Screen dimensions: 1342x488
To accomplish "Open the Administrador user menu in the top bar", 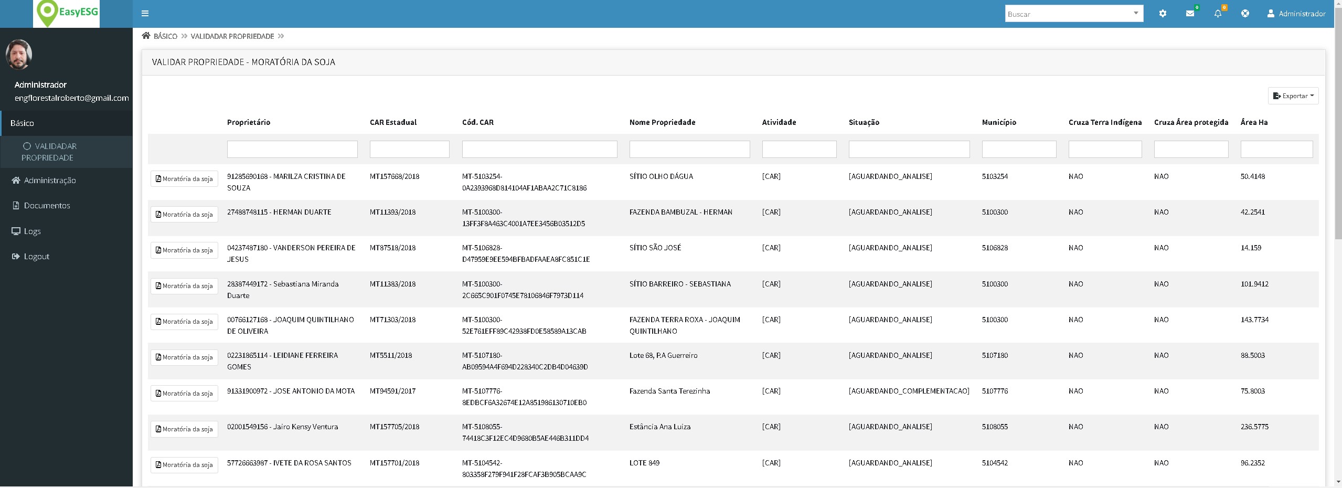I will click(x=1296, y=14).
